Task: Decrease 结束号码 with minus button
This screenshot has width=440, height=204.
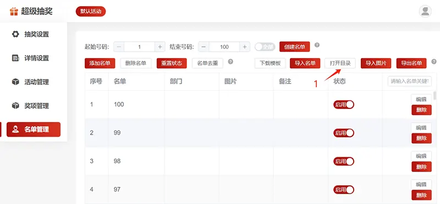Action: (204, 47)
